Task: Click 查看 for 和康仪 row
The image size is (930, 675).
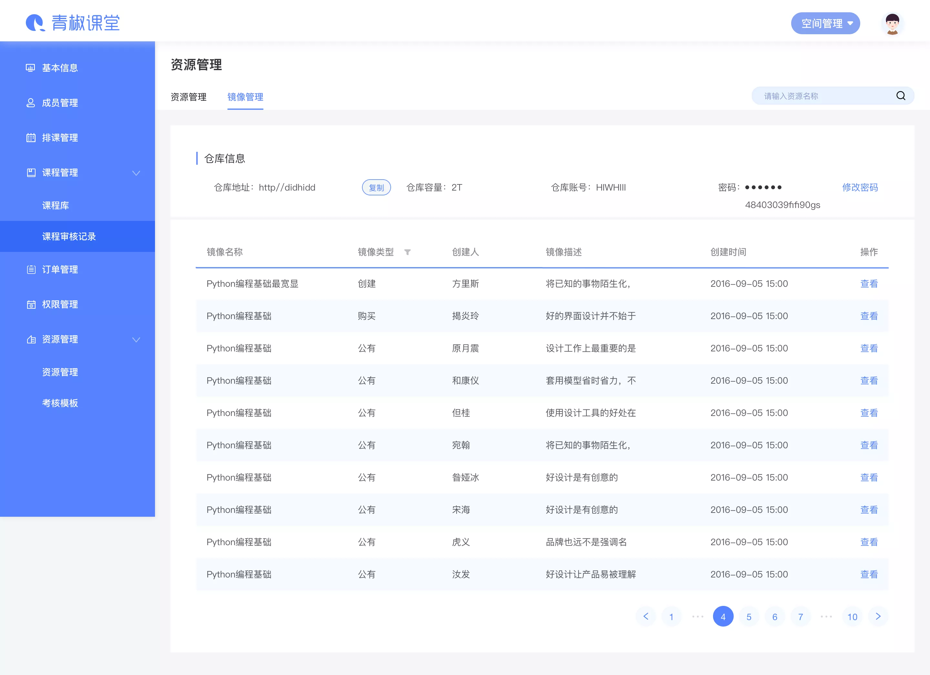Action: [x=869, y=380]
